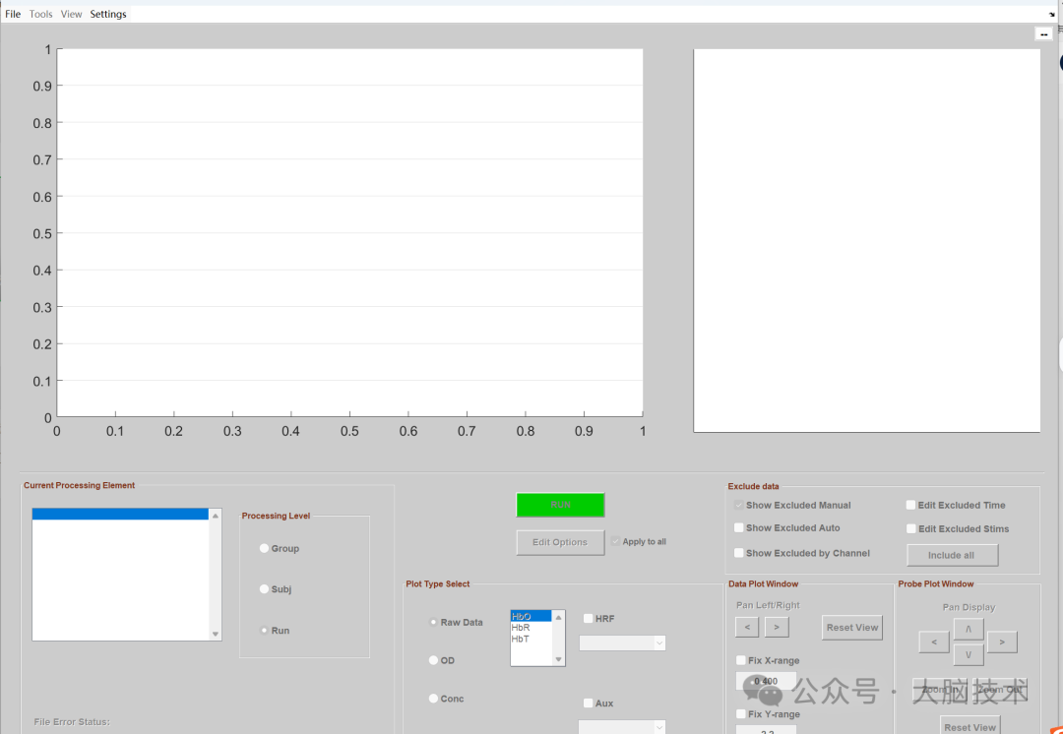Choose the Raw Data plot type

(x=434, y=622)
